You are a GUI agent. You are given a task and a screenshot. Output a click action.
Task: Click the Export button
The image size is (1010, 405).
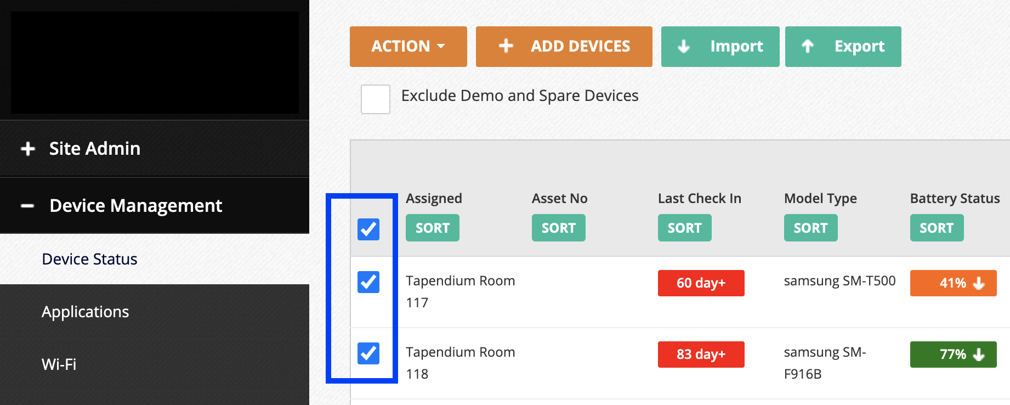coord(843,47)
